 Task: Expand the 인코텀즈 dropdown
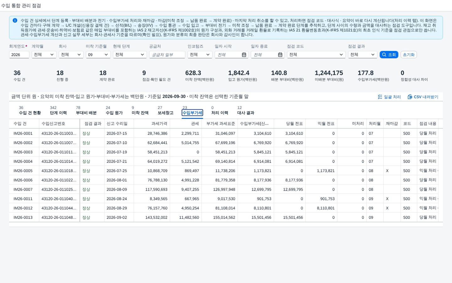pos(200,55)
